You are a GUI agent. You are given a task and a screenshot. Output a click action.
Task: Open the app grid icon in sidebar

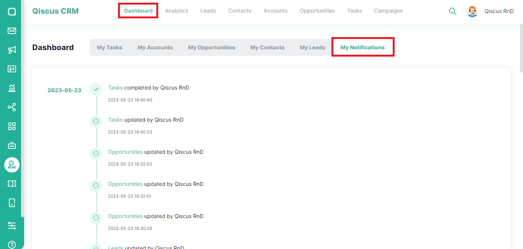pyautogui.click(x=12, y=126)
